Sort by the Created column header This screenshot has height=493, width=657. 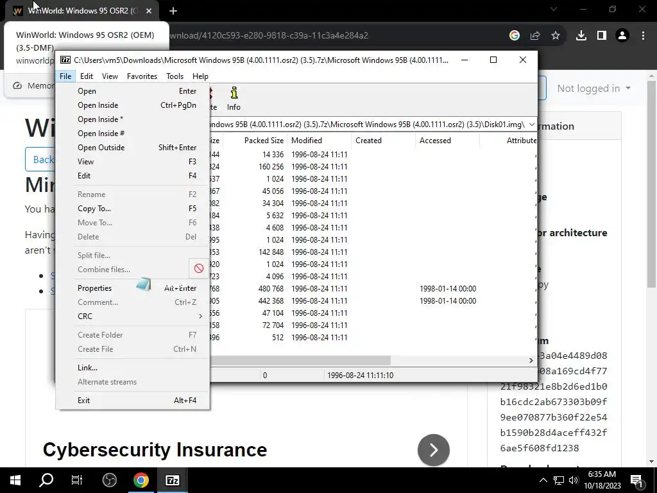click(384, 141)
